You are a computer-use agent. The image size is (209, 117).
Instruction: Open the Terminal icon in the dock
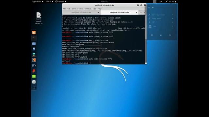point(34,38)
